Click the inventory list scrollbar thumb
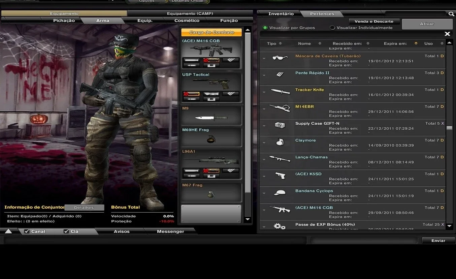 (x=449, y=128)
